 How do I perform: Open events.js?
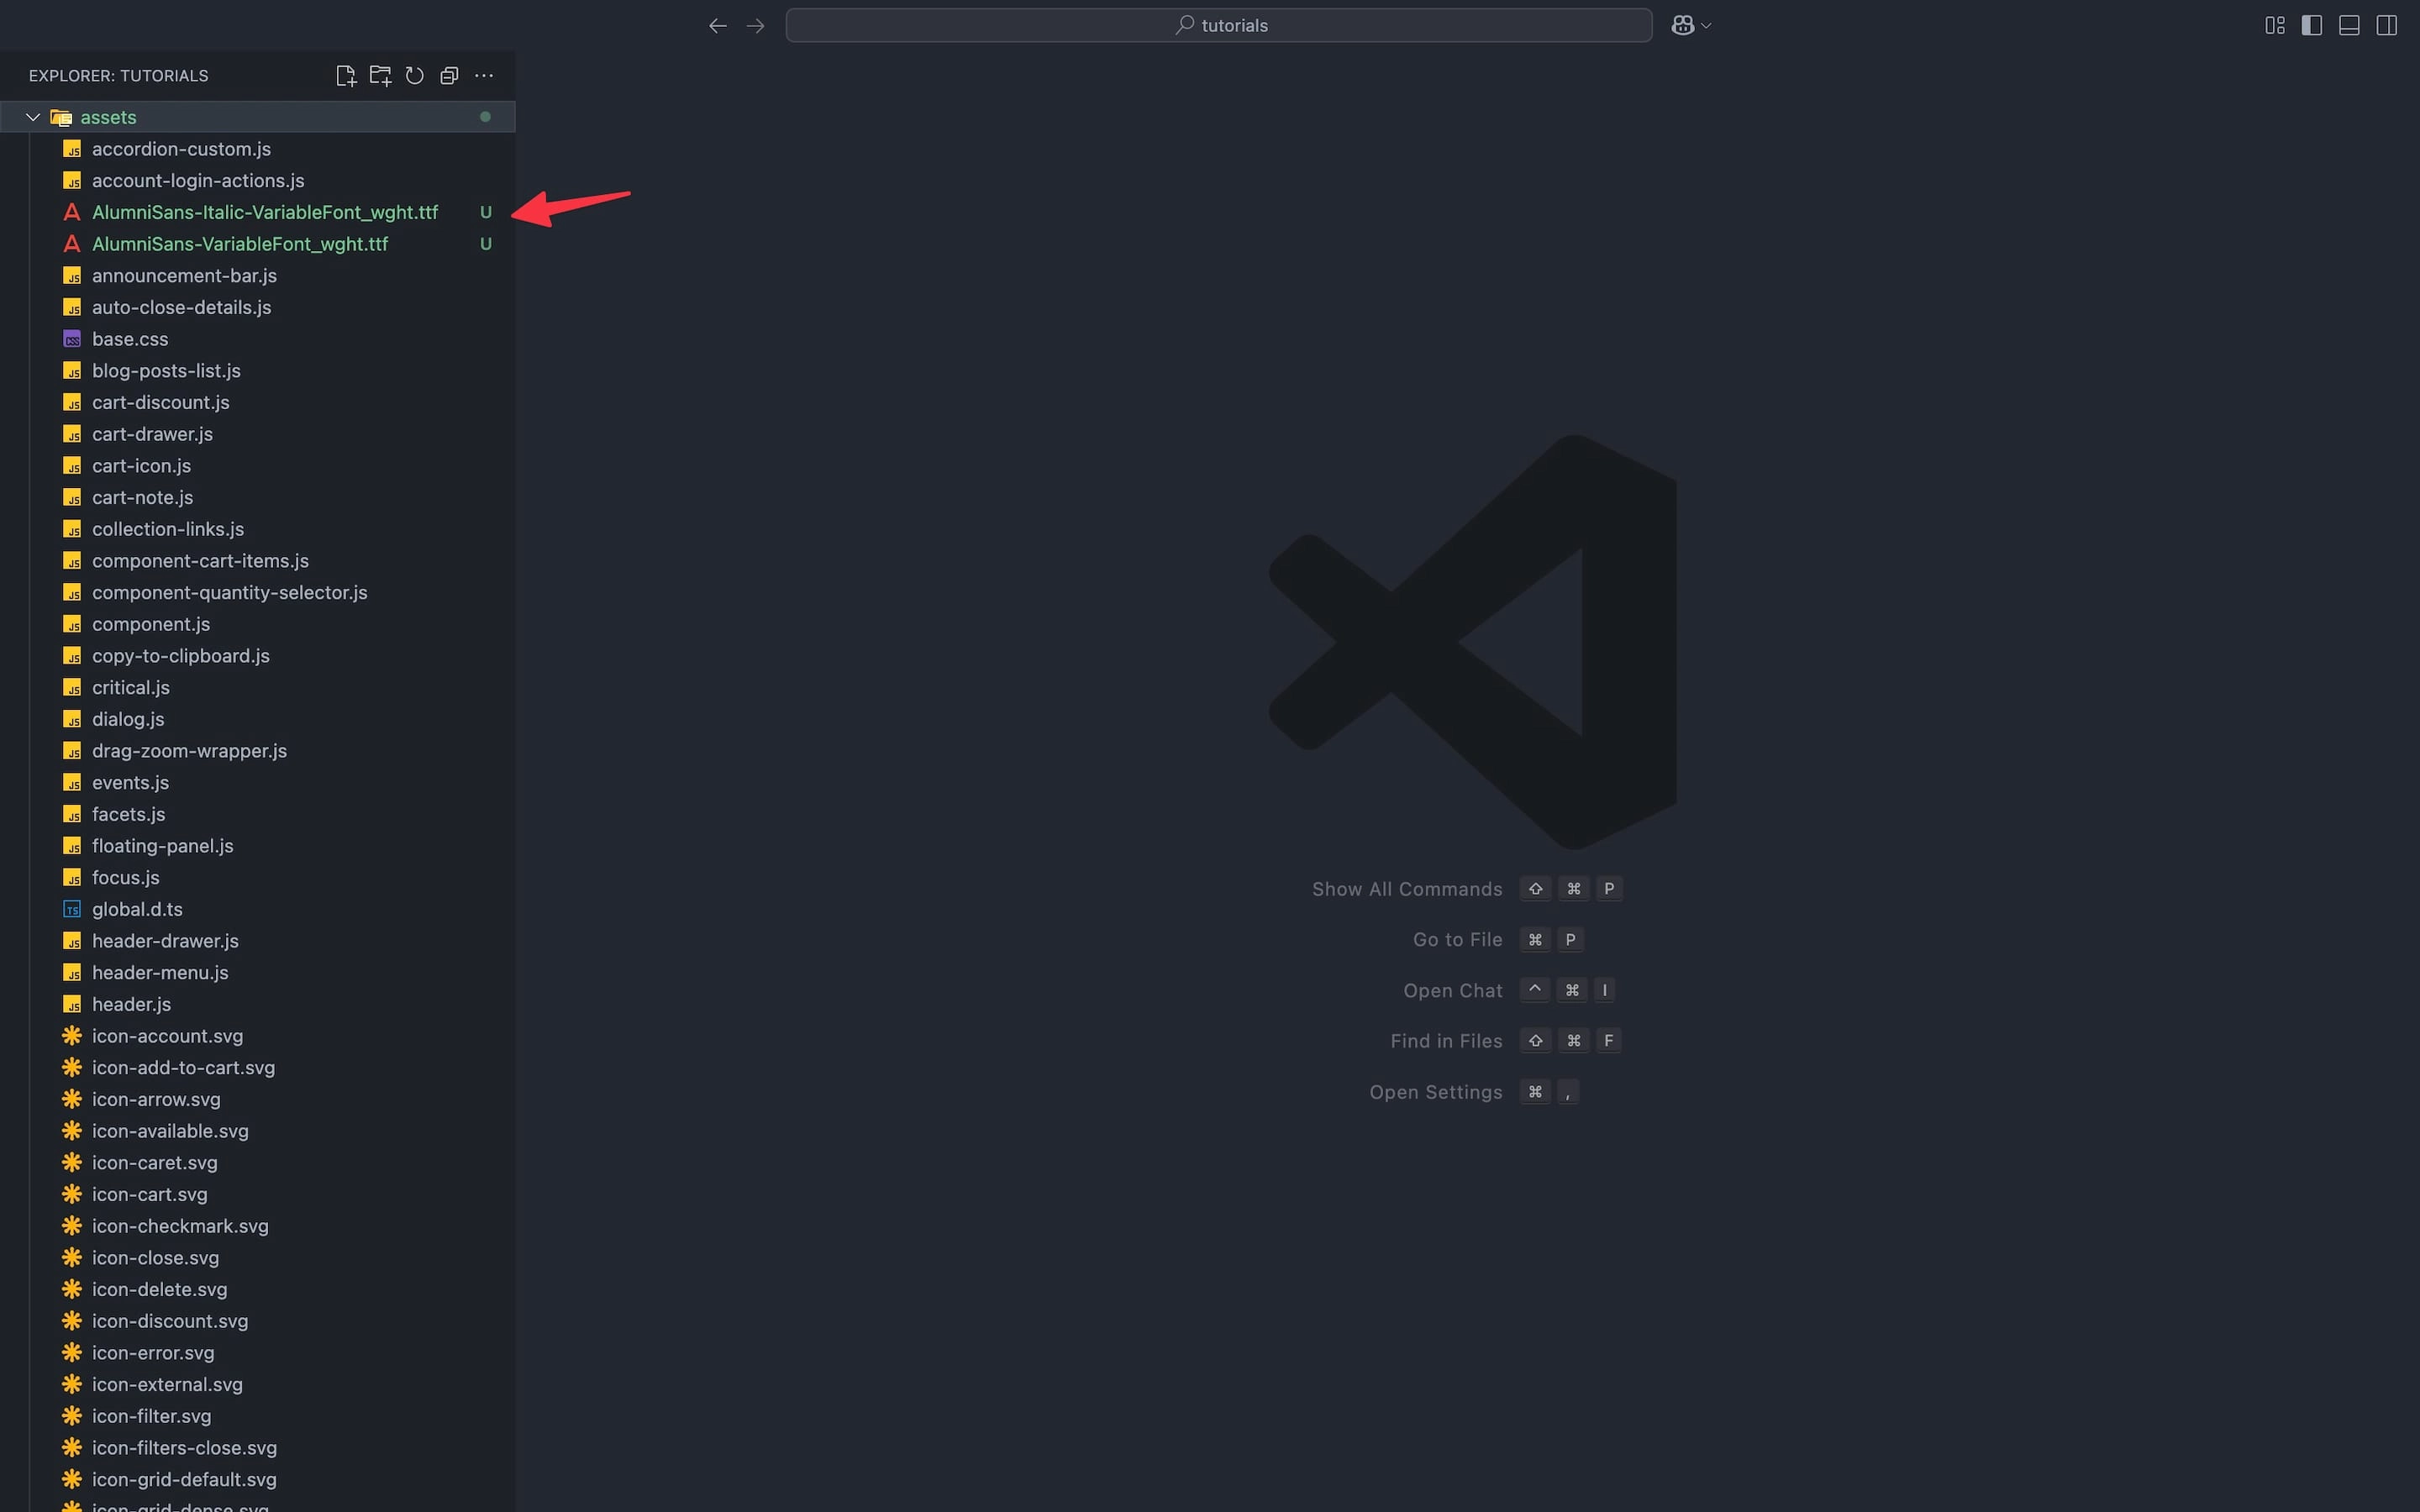258,782
